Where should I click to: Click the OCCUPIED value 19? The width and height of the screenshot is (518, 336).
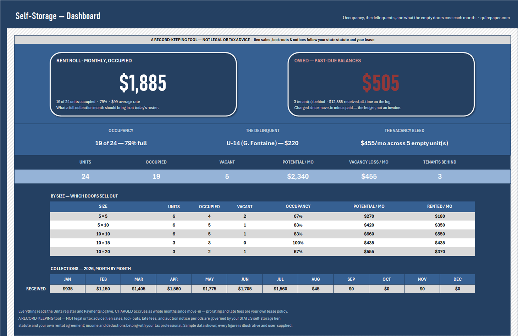pos(156,177)
